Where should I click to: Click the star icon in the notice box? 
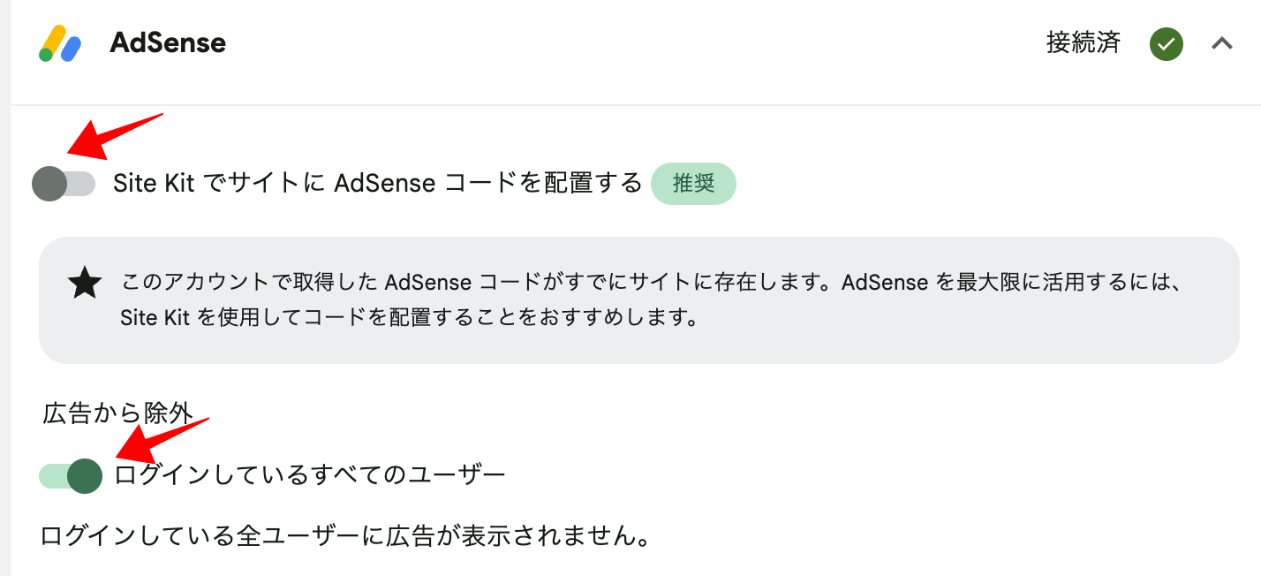[x=85, y=283]
